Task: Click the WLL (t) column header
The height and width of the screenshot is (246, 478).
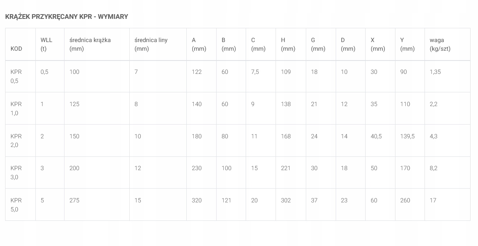Action: (x=46, y=44)
